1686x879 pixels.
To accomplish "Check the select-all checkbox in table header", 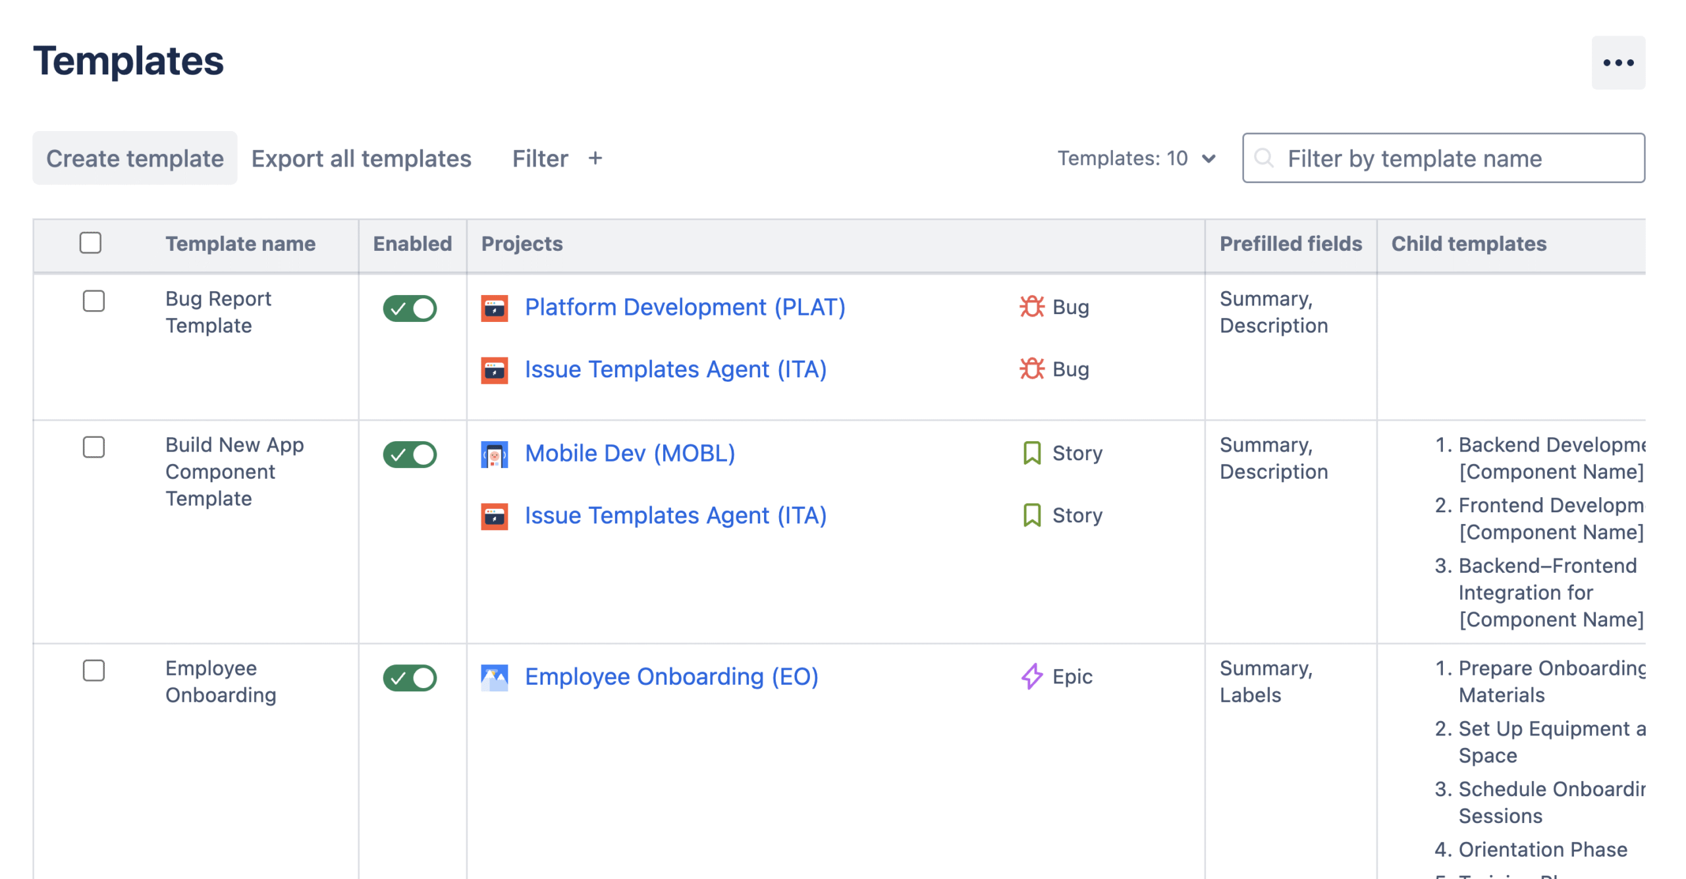I will (x=90, y=243).
